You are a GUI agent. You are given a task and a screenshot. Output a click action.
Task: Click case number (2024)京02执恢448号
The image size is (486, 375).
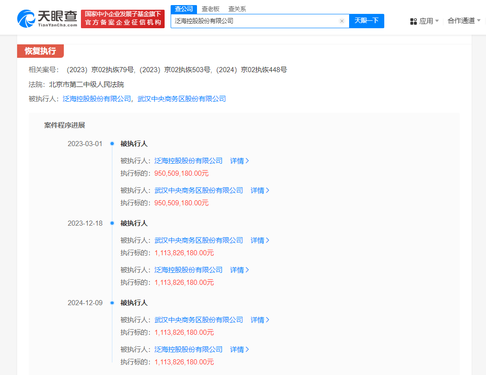251,70
